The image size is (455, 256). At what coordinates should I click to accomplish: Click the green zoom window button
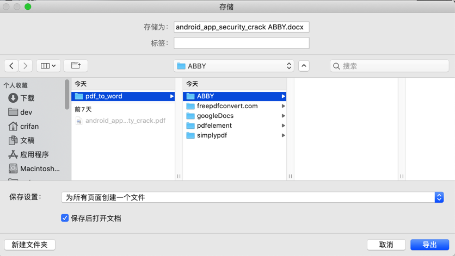(x=28, y=7)
